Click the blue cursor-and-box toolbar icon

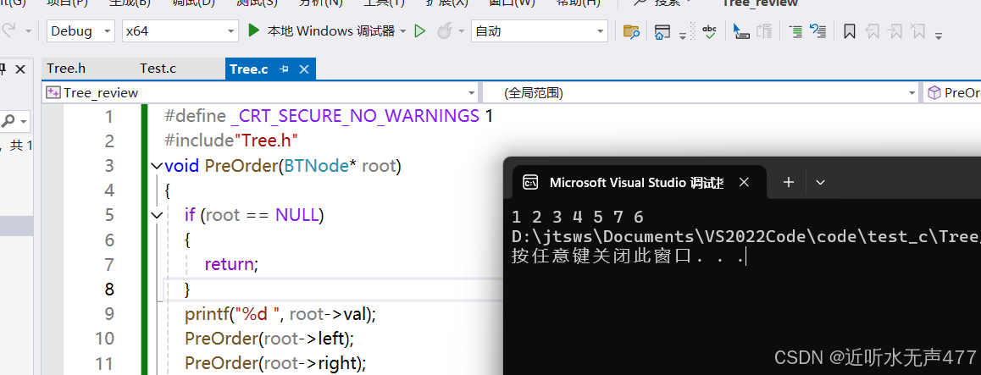point(740,31)
